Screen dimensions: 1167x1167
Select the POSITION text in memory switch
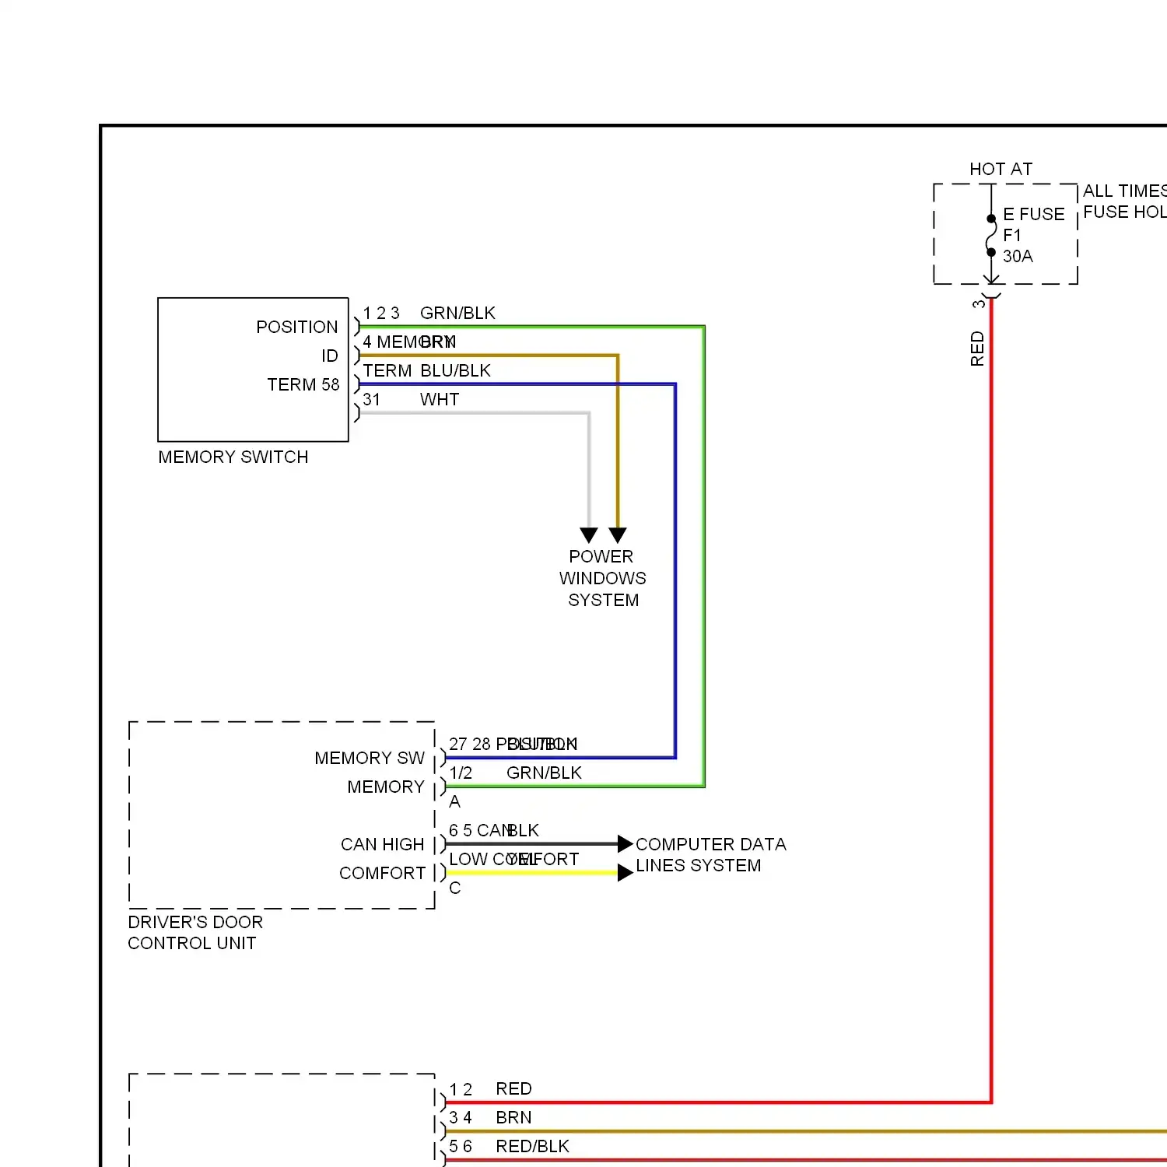pos(297,328)
